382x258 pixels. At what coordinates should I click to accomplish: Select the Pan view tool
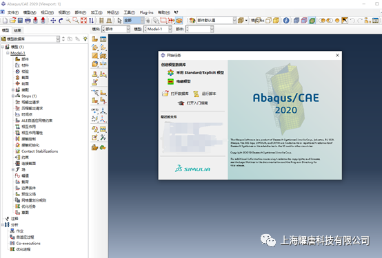tap(53, 21)
